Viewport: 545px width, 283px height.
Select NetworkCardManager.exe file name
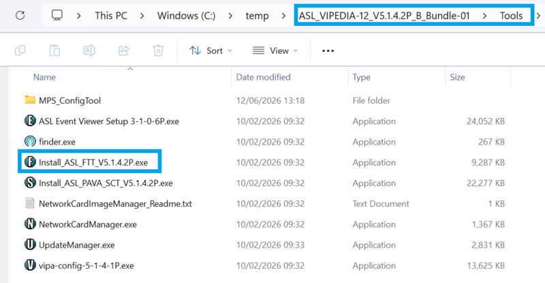[x=88, y=224]
